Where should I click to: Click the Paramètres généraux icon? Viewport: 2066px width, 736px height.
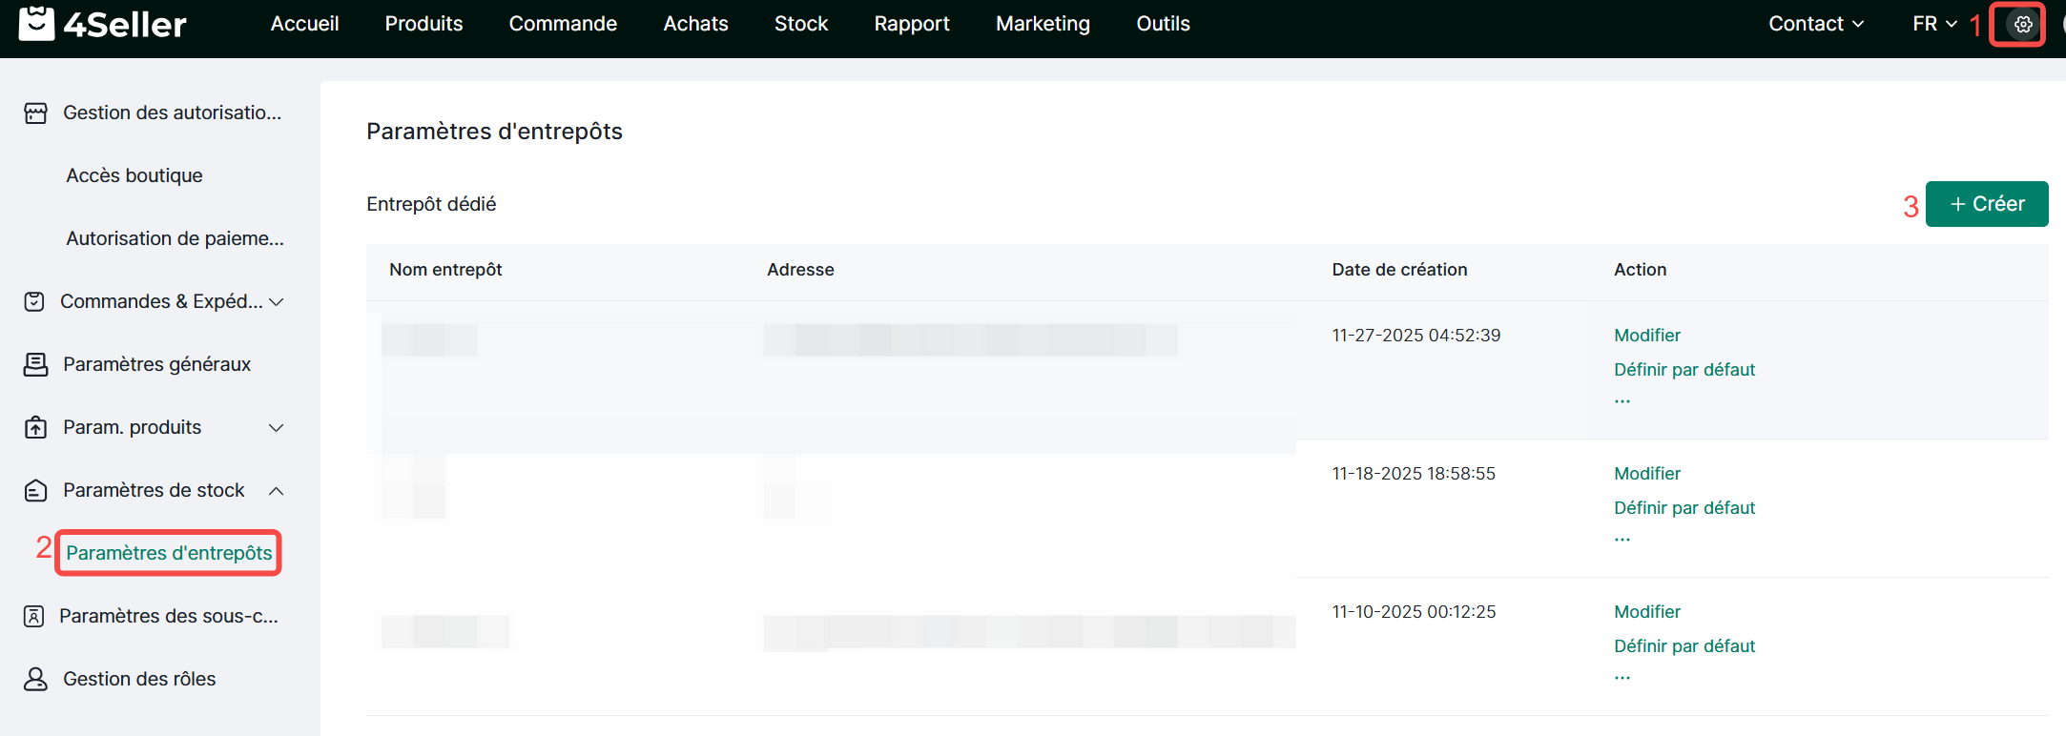[35, 365]
